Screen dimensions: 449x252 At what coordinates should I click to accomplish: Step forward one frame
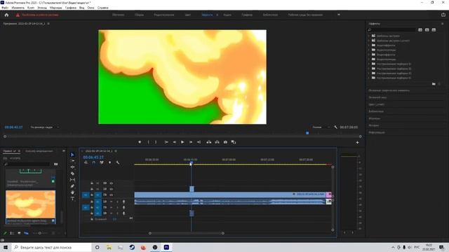pos(191,142)
